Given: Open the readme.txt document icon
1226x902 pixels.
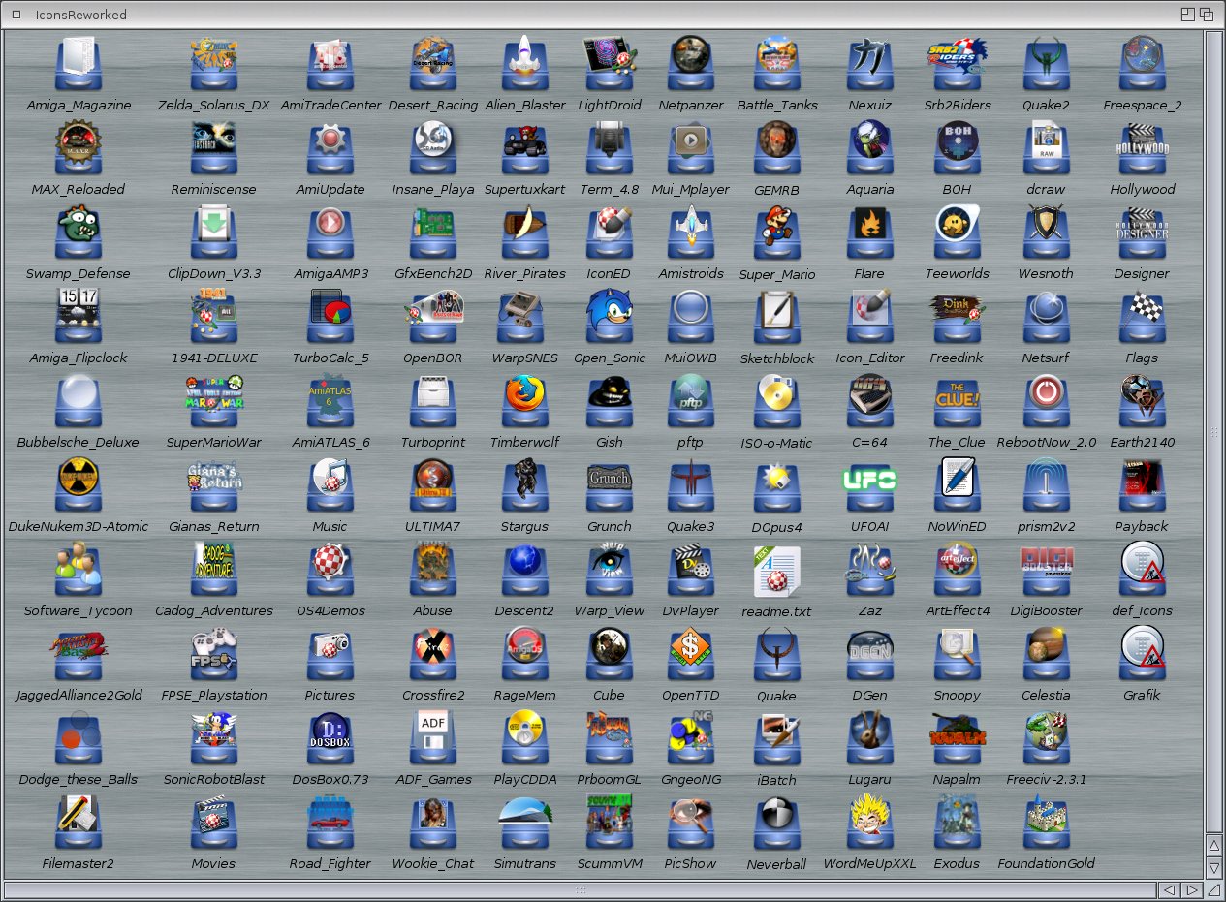Looking at the screenshot, I should 776,572.
